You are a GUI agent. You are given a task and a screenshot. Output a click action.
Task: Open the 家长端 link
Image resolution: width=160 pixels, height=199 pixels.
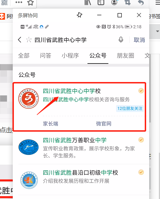(x=50, y=124)
